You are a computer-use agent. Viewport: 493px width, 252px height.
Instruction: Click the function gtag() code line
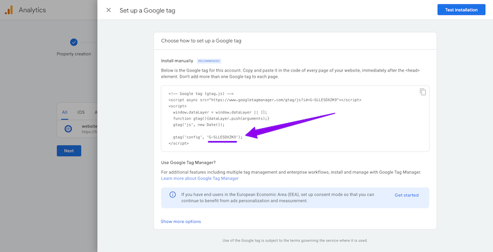221,118
